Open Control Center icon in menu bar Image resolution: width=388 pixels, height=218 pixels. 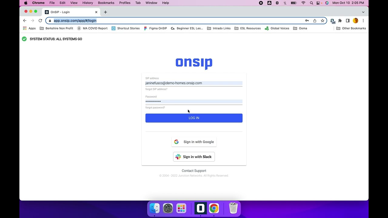[x=319, y=3]
